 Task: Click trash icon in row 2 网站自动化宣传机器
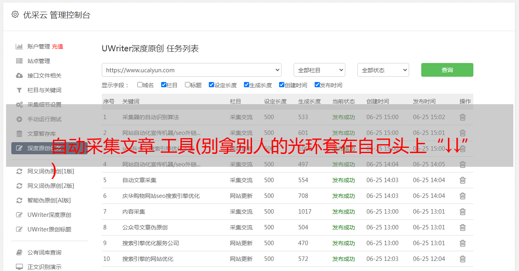click(x=463, y=133)
